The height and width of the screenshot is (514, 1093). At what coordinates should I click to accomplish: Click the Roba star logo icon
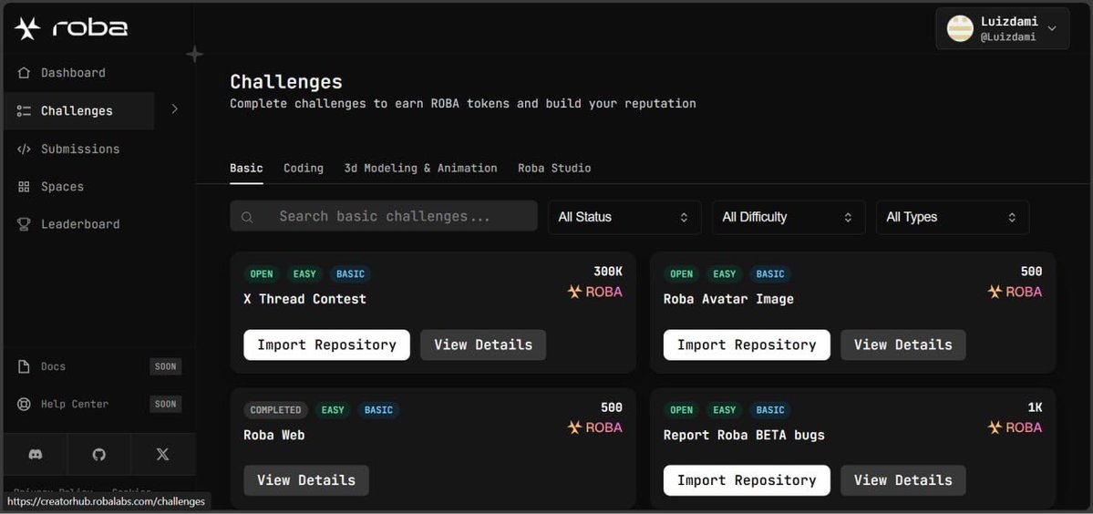coord(28,28)
